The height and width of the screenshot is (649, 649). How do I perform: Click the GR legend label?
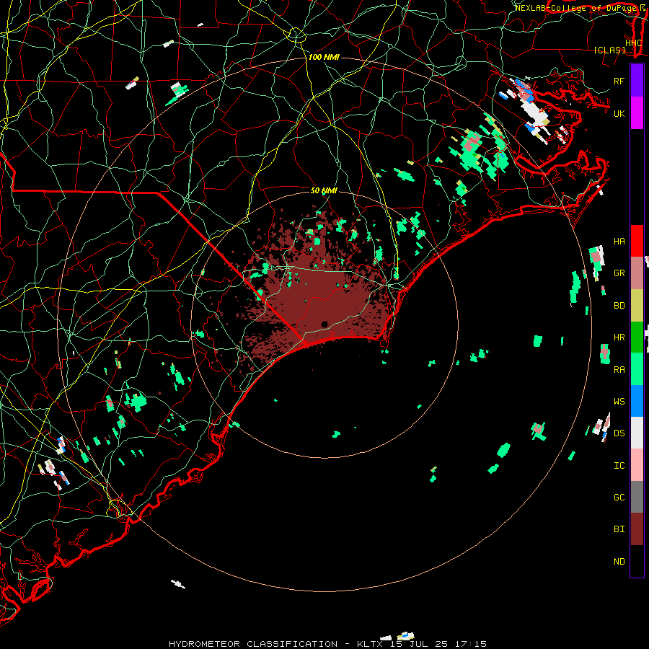tap(619, 273)
